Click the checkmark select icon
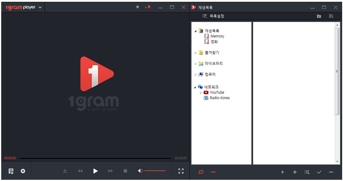This screenshot has height=181, width=343. (x=319, y=172)
